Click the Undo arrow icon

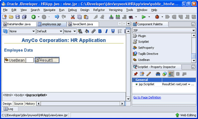click(57, 17)
